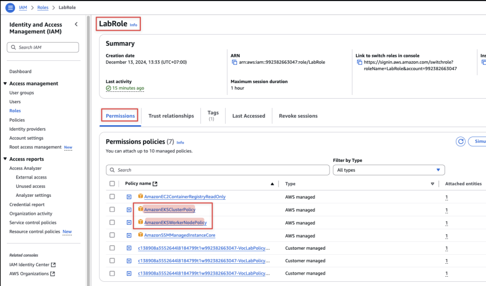Image resolution: width=486 pixels, height=286 pixels.
Task: Open Identity providers in the sidebar
Action: [x=27, y=129]
